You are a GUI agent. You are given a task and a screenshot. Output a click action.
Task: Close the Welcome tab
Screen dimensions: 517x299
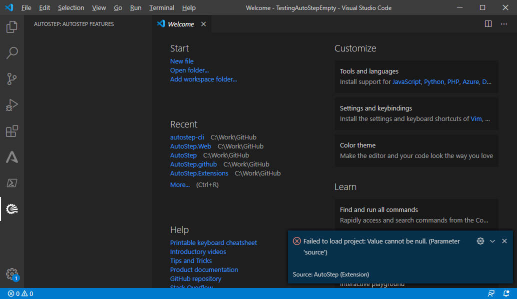(203, 24)
